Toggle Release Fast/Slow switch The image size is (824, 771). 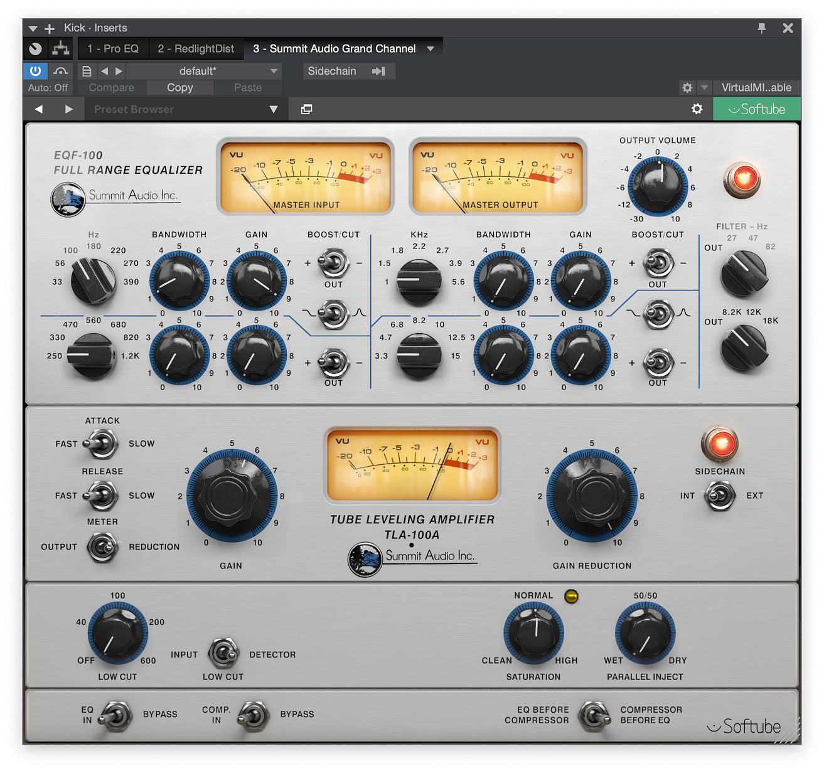102,496
